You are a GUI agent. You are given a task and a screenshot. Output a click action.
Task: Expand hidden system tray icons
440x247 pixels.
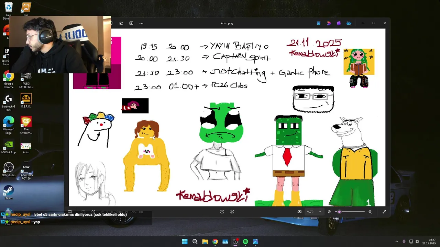[x=396, y=242]
